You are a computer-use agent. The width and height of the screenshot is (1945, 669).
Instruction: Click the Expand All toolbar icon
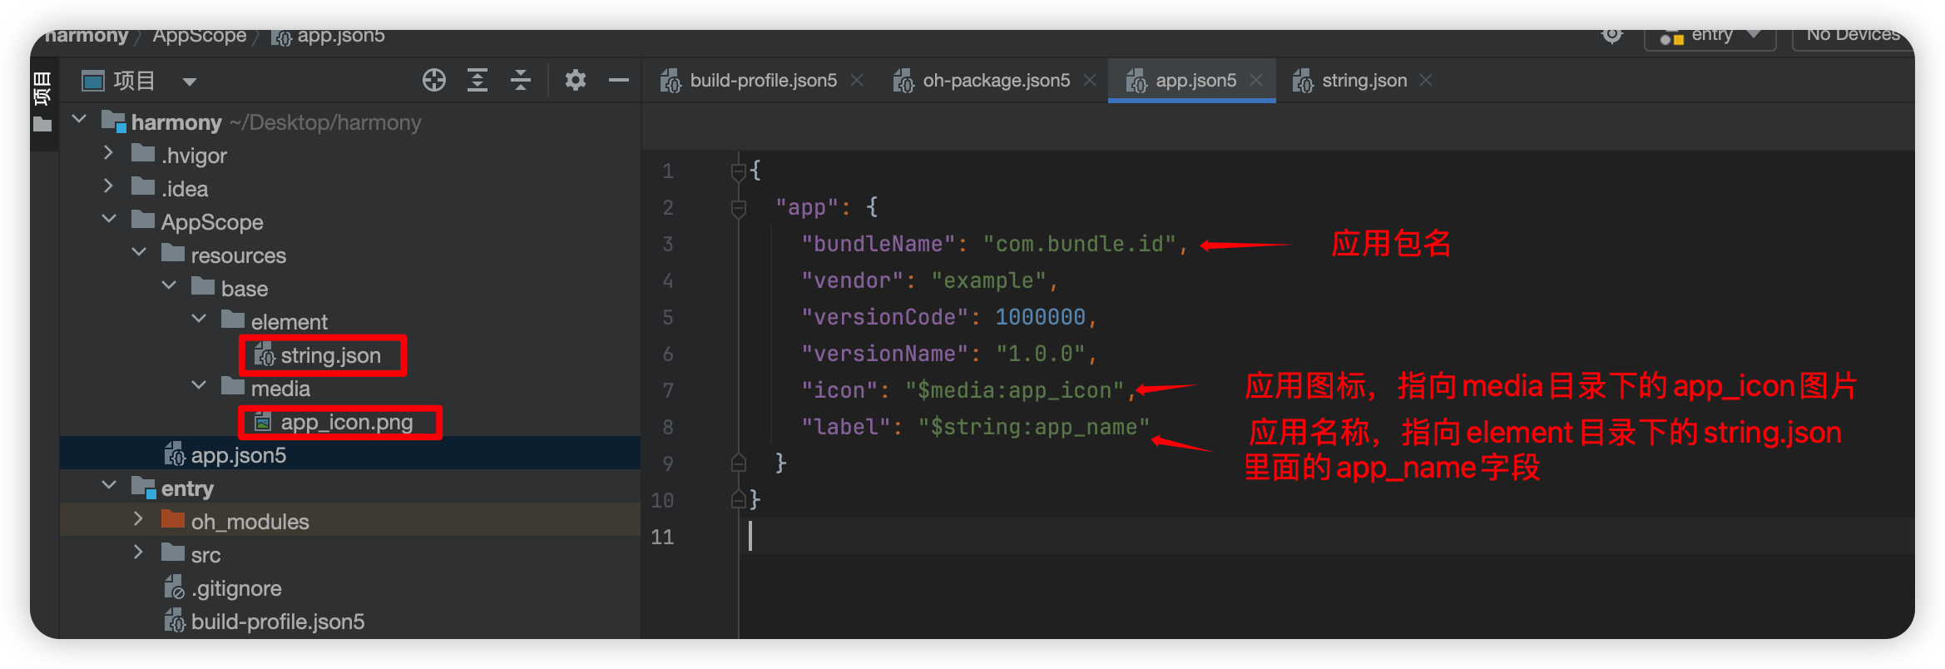click(478, 81)
